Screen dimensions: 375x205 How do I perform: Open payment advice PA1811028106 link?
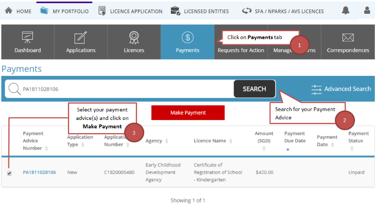[40, 172]
